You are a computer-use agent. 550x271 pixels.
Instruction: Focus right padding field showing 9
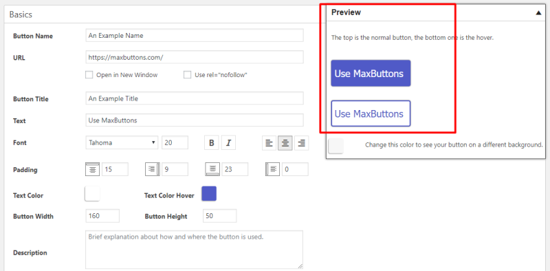(x=175, y=170)
